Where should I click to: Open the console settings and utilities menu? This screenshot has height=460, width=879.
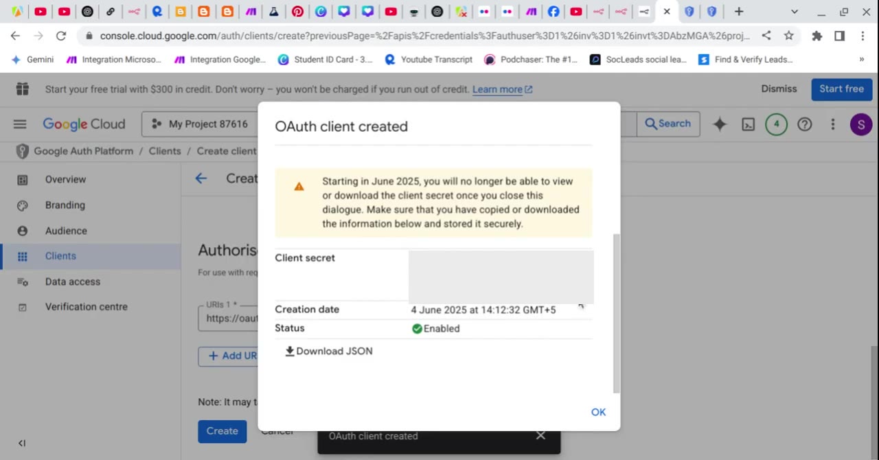tap(832, 124)
